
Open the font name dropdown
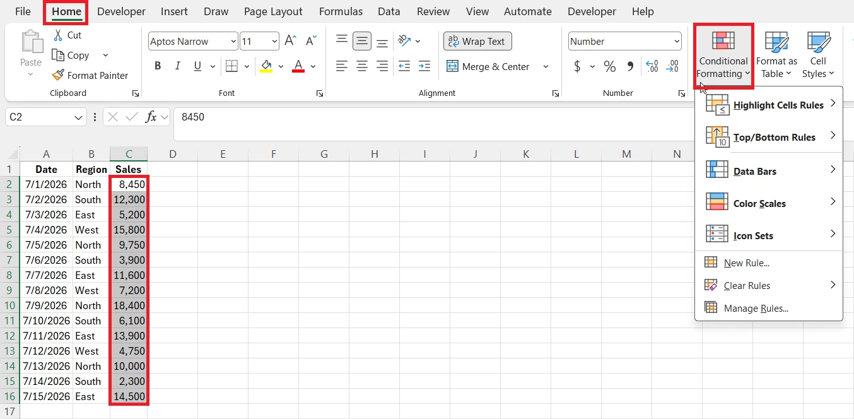click(x=233, y=42)
